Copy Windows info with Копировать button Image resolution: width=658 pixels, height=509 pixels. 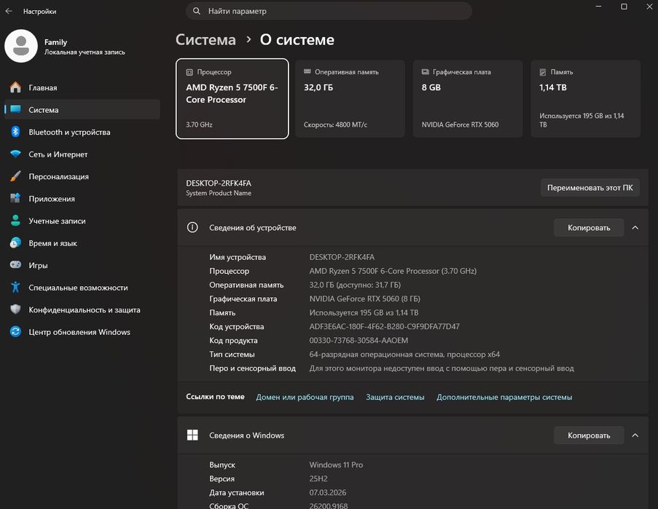pos(589,435)
